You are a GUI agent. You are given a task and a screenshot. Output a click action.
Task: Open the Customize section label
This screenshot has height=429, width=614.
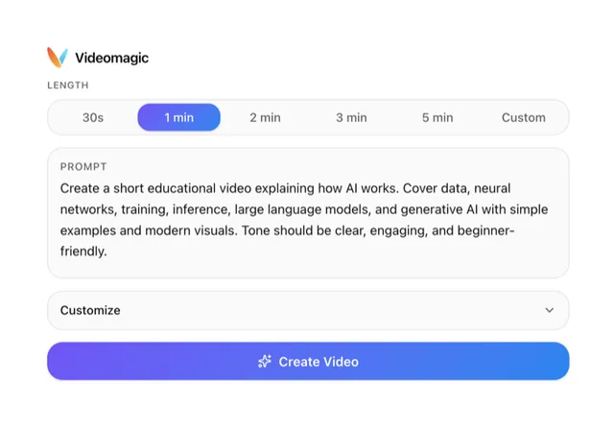90,310
